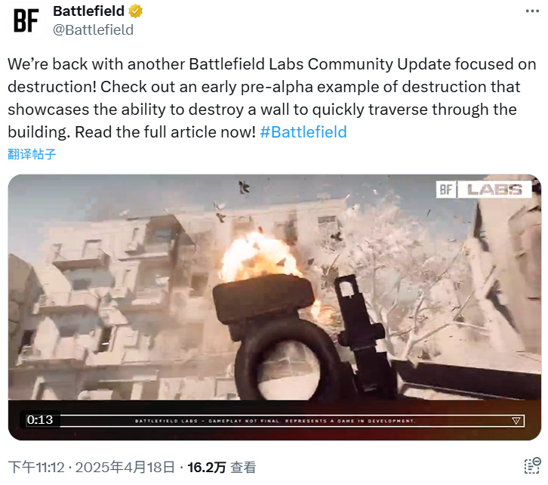
Task: Click the Battlefield display name
Action: [x=88, y=11]
